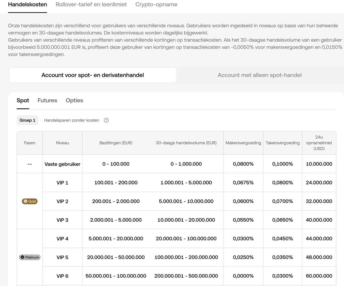Screen dimensions: 344x286
Task: Click the 5.000.001 - 10.000.000 volume cell
Action: [186, 201]
